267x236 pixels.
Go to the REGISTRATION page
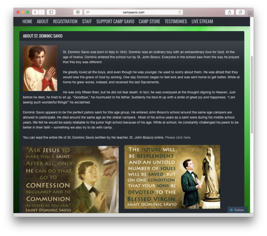65,21
